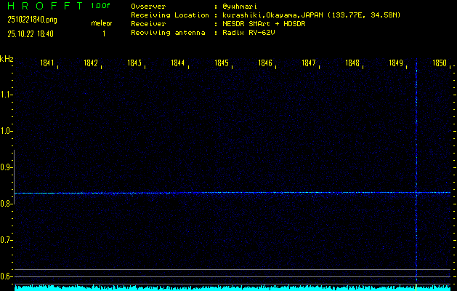Select the 1.1 frequency tick label
Image resolution: width=457 pixels, height=291 pixels.
7,95
